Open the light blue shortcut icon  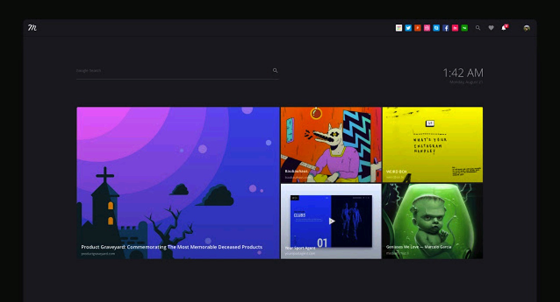pyautogui.click(x=436, y=28)
